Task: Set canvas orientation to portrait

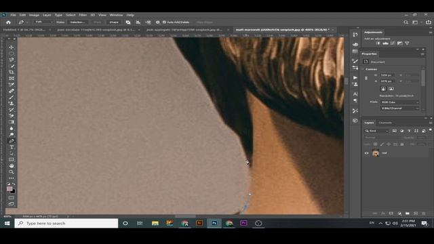Action: point(383,89)
